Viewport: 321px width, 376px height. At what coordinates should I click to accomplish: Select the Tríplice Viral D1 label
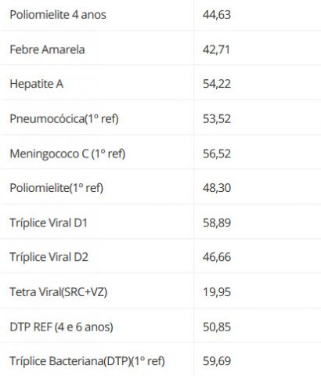coord(49,222)
